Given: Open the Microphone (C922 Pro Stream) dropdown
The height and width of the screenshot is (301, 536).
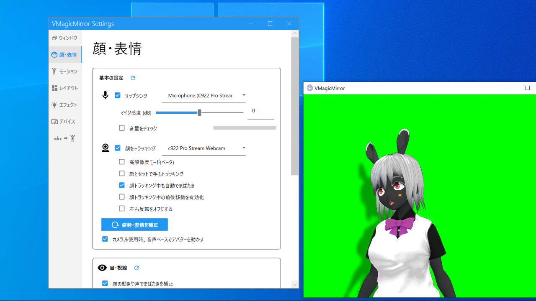Looking at the screenshot, I should click(204, 95).
